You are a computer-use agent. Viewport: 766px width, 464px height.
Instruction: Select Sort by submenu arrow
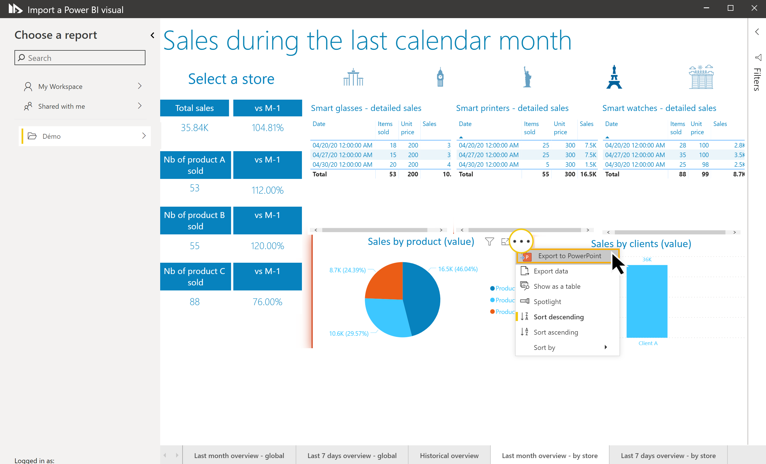(606, 348)
